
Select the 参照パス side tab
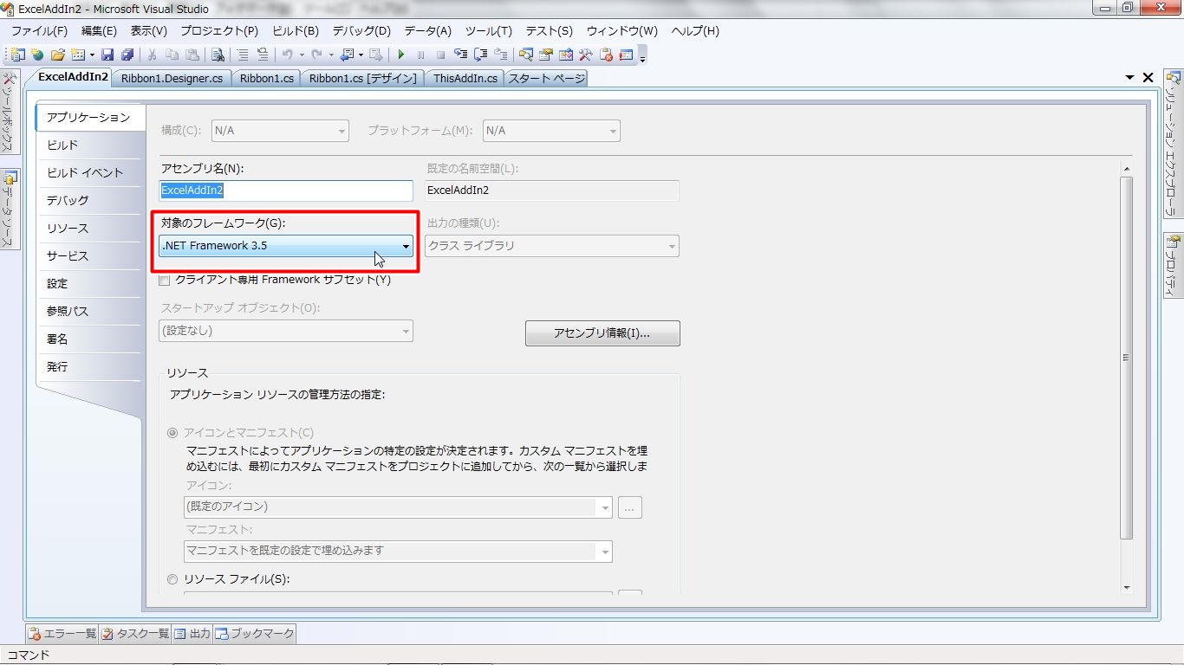[x=88, y=312]
